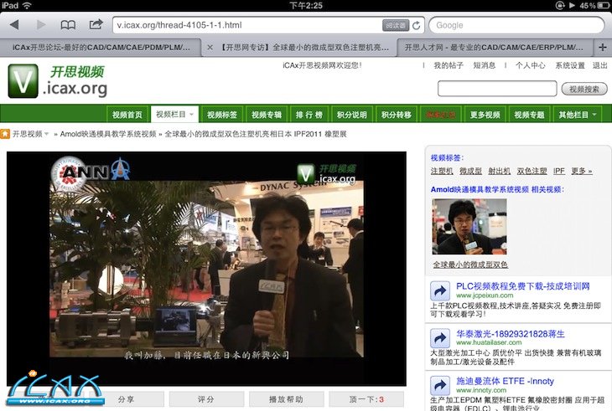
Task: Click the 评分 button under video
Action: click(206, 399)
